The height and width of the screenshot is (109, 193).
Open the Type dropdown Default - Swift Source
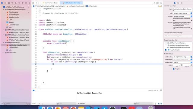(182, 13)
